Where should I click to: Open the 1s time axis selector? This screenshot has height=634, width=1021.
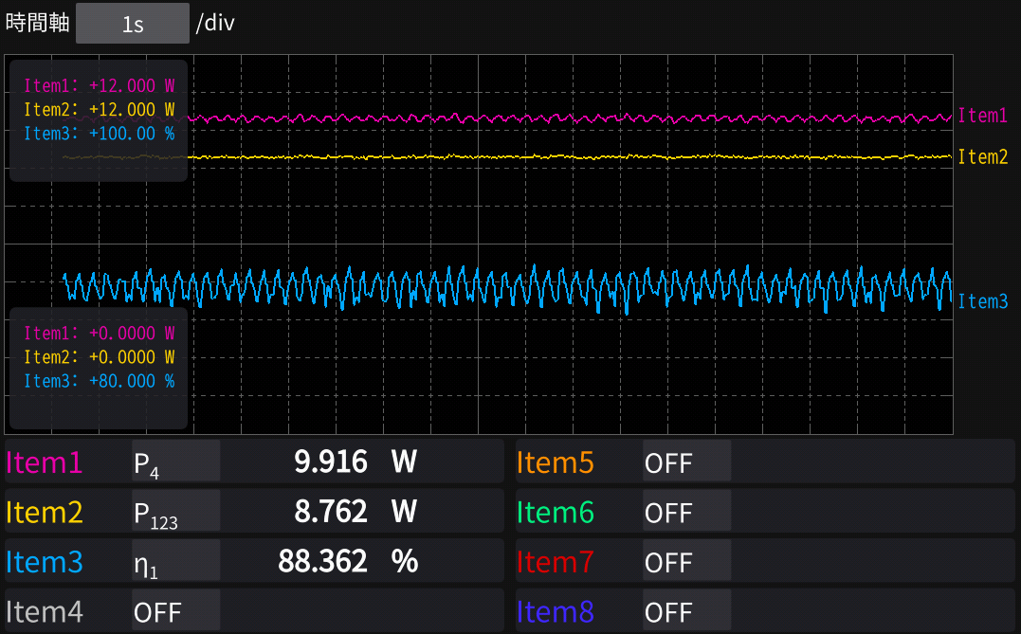point(132,24)
